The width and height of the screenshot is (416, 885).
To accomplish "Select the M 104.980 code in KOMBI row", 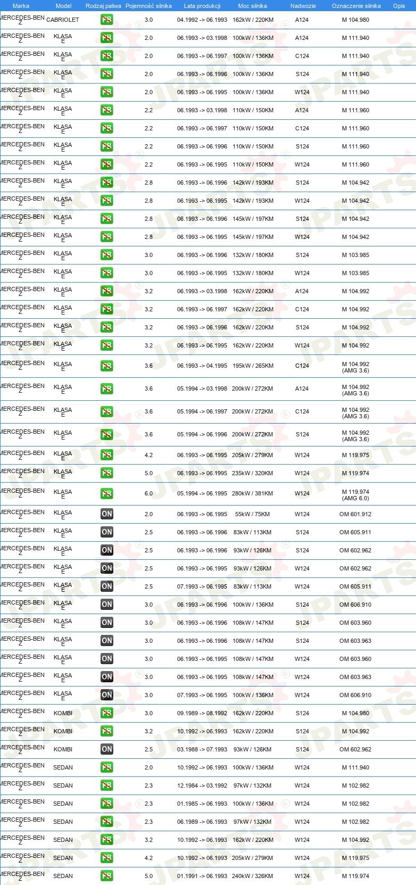I will tap(355, 713).
